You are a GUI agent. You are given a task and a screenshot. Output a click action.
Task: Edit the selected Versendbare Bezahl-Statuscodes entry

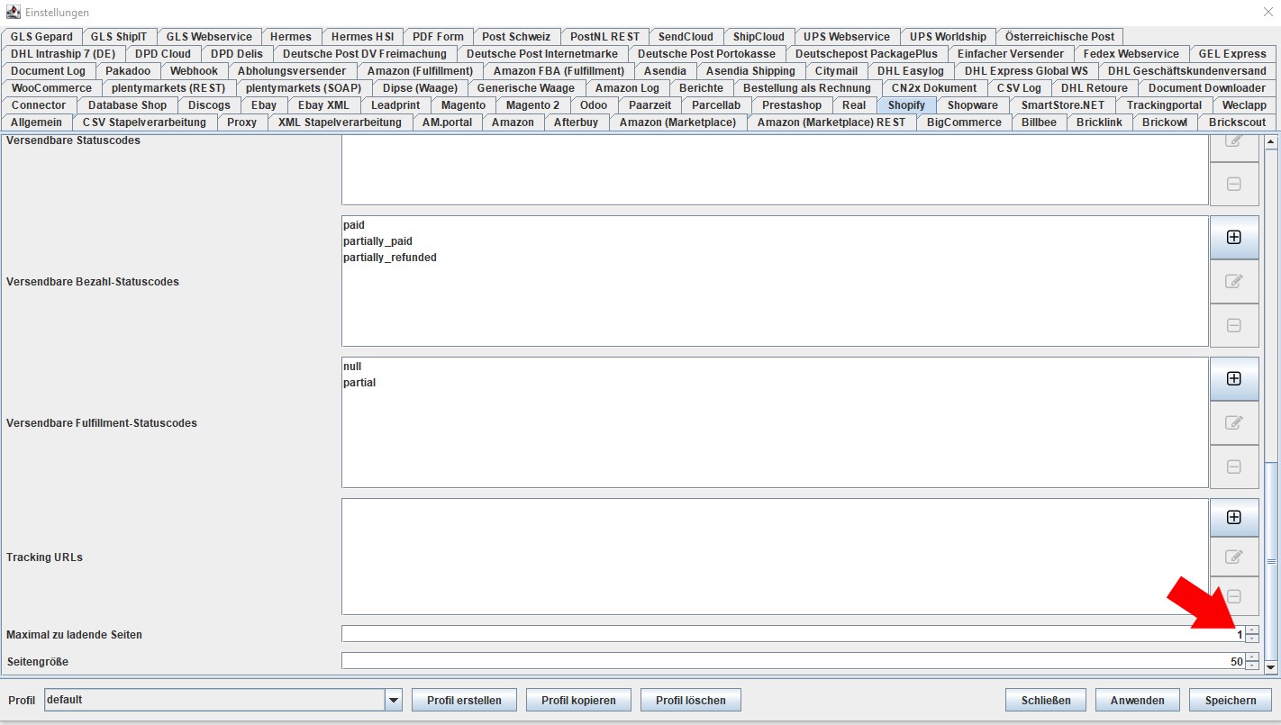pyautogui.click(x=1234, y=281)
